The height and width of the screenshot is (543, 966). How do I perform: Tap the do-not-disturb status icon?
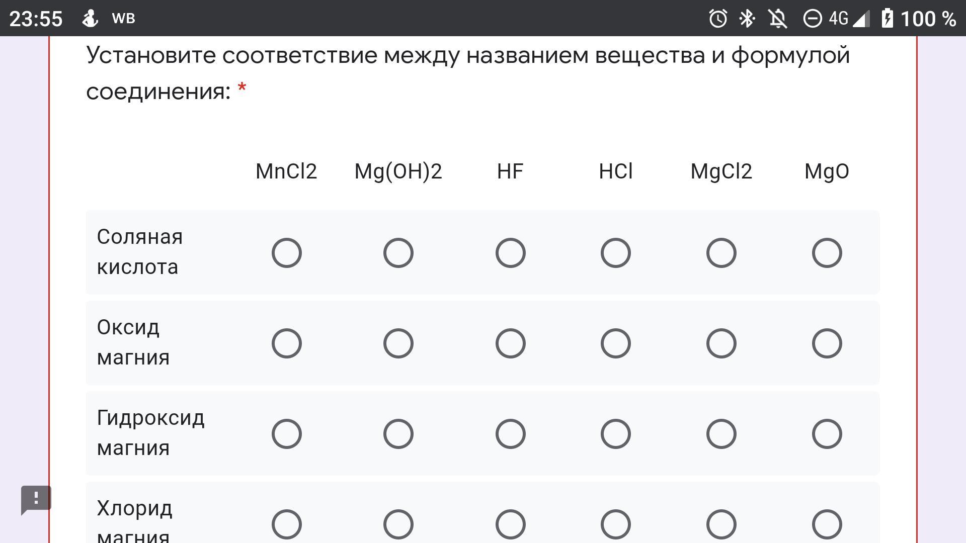point(812,19)
